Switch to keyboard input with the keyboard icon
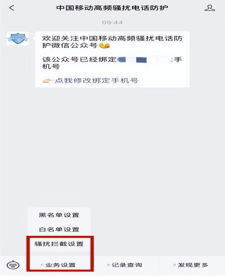The height and width of the screenshot is (276, 225). pyautogui.click(x=13, y=265)
